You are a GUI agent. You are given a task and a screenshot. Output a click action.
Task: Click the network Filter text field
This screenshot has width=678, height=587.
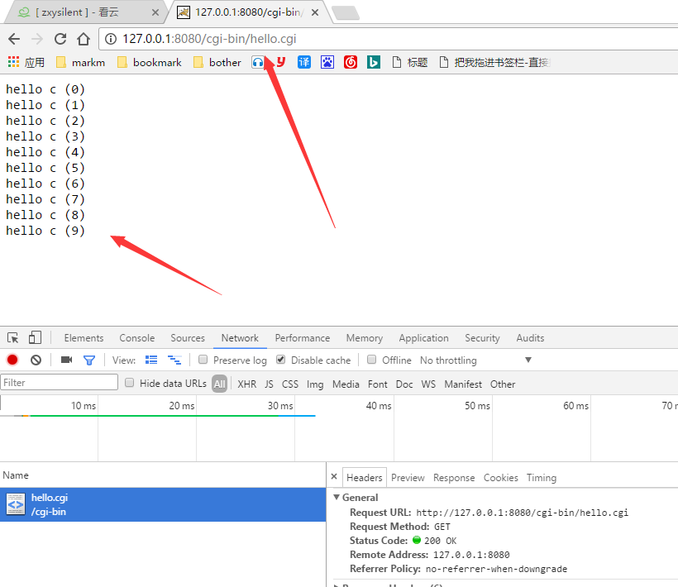point(60,383)
